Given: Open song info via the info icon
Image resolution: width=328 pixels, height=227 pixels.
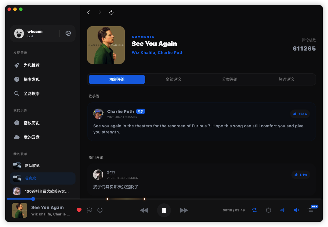Looking at the screenshot, I should (x=100, y=210).
